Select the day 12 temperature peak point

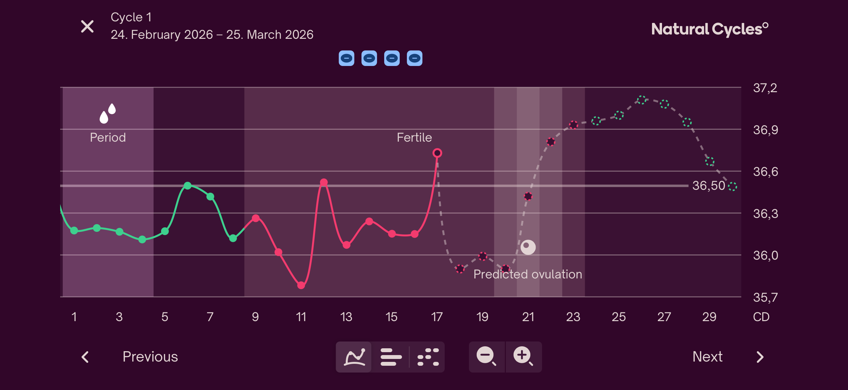(x=324, y=182)
